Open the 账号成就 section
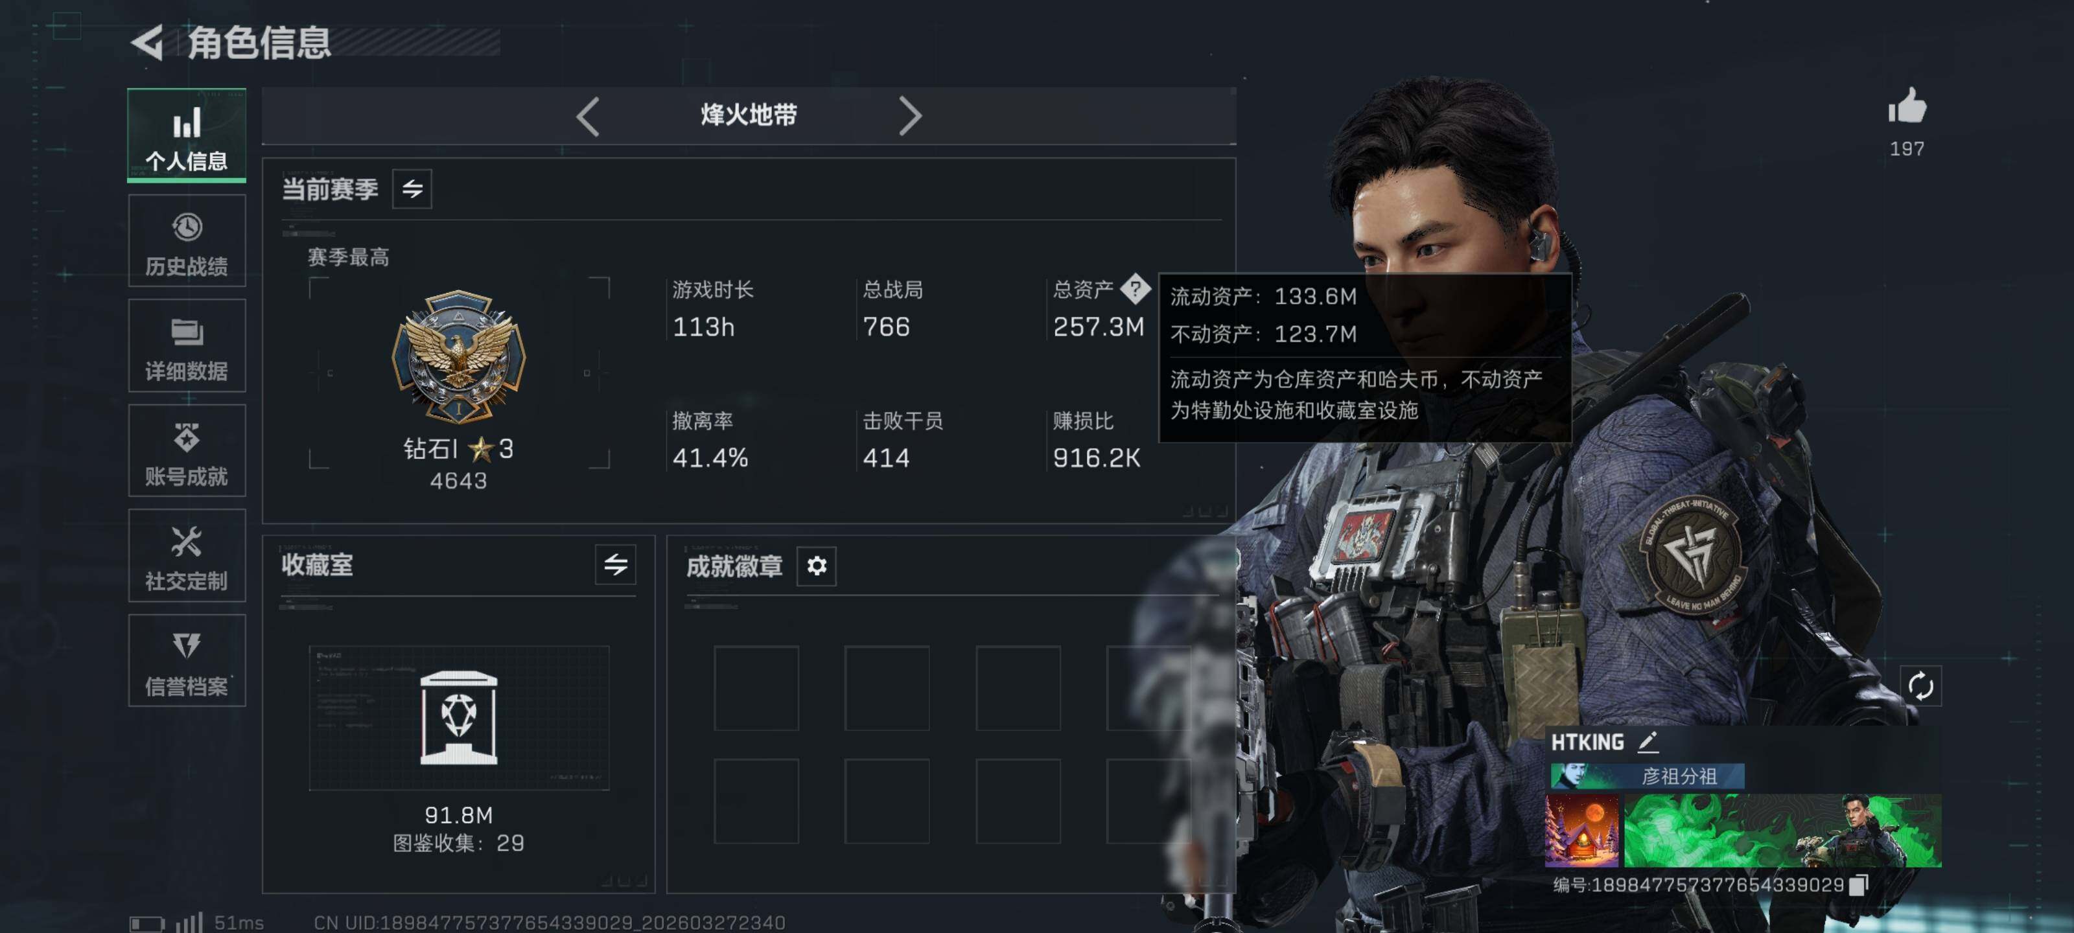This screenshot has height=933, width=2074. tap(187, 451)
